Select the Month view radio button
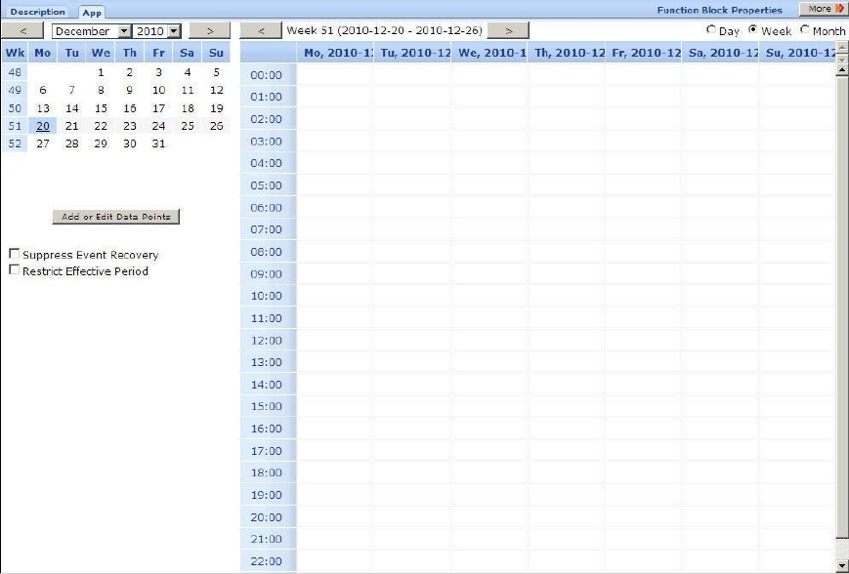The width and height of the screenshot is (849, 574). tap(805, 29)
